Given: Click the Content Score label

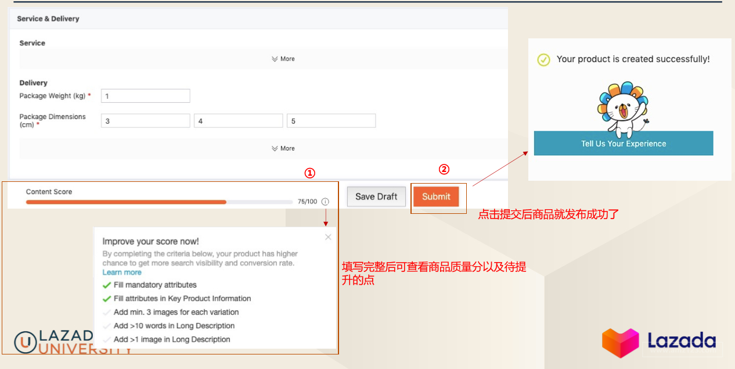Looking at the screenshot, I should click(x=49, y=192).
